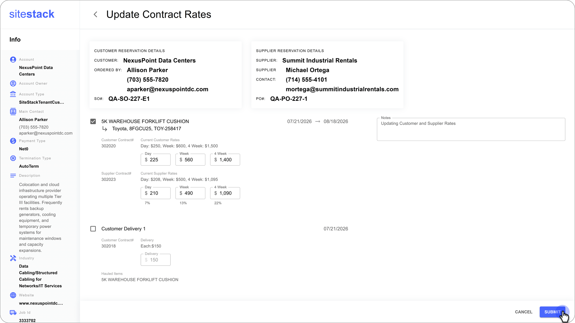Click the Account Owner icon
This screenshot has height=323, width=575.
(13, 83)
